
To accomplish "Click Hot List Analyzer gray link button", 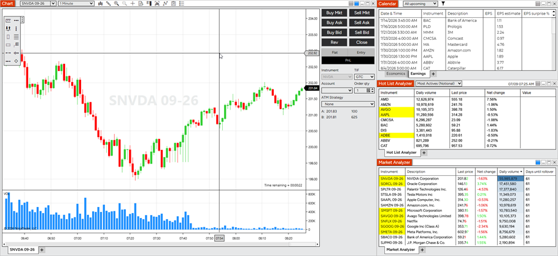I will click(x=538, y=83).
